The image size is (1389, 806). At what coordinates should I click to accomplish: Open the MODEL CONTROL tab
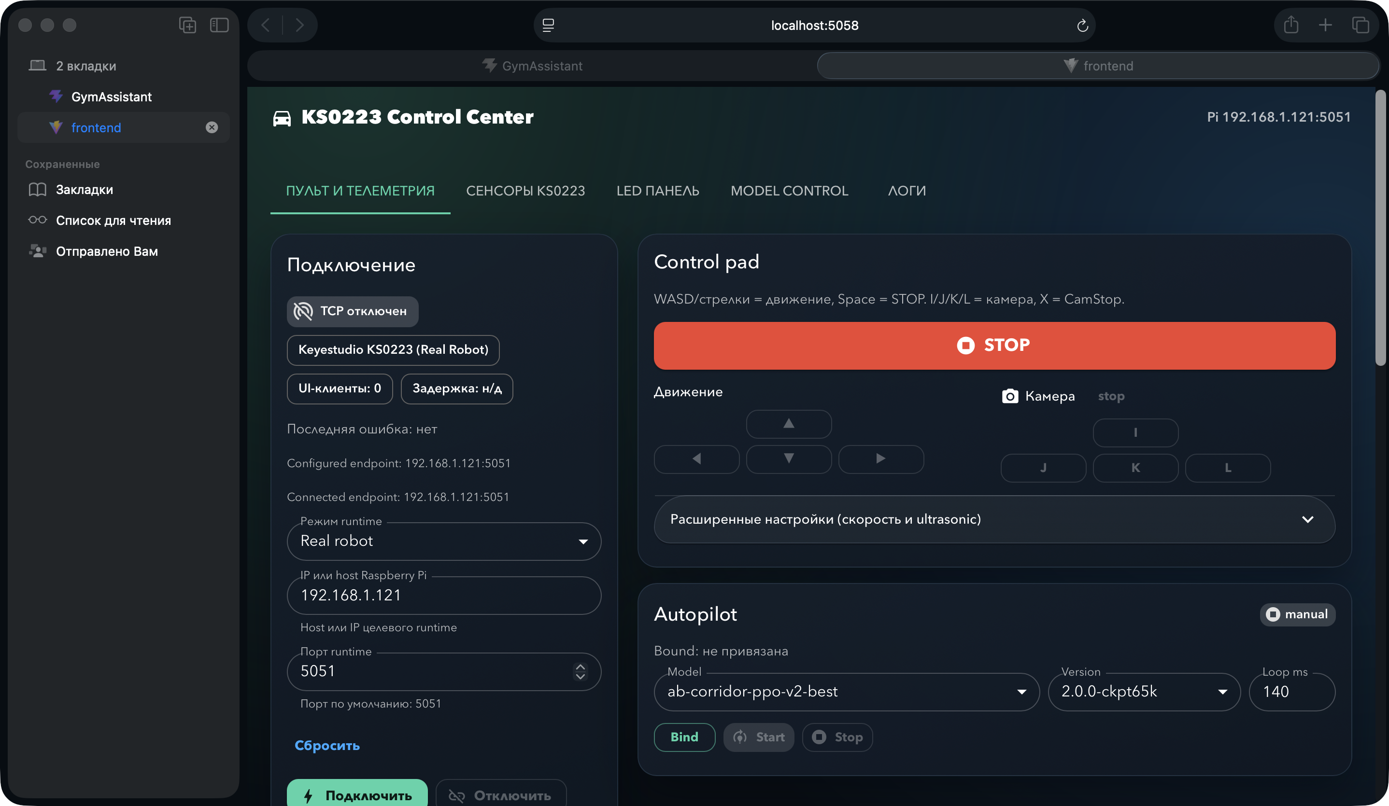click(789, 191)
